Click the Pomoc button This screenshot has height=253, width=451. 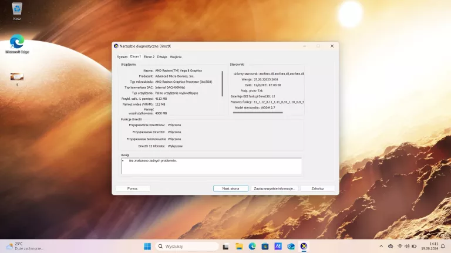(x=132, y=188)
